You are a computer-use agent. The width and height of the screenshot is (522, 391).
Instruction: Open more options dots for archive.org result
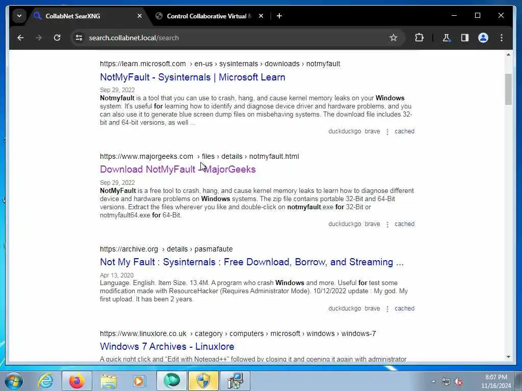click(x=387, y=309)
